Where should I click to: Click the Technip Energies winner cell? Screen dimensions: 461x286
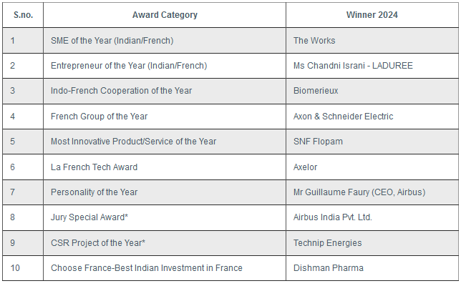click(x=328, y=243)
